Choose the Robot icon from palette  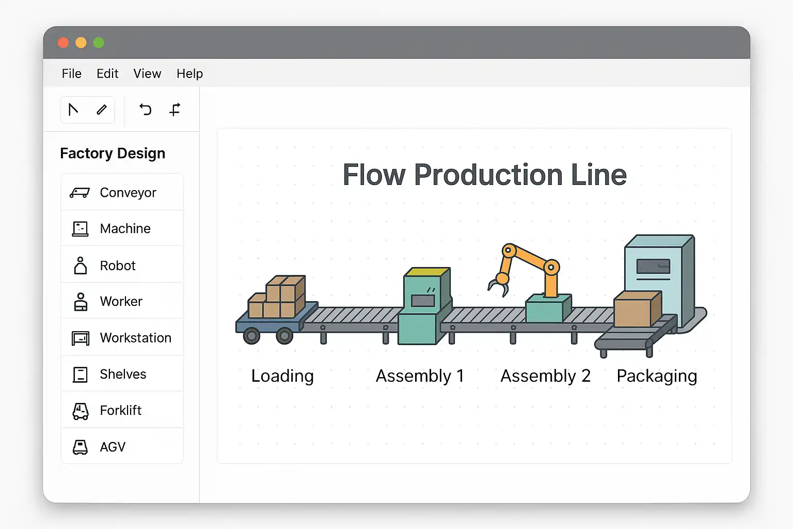80,266
